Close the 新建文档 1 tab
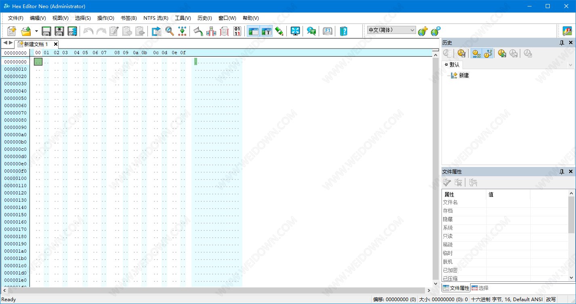Viewport: 576px width, 304px height. (56, 44)
